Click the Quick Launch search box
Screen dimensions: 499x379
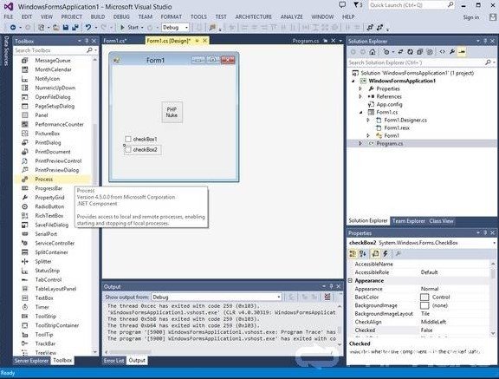coord(412,5)
